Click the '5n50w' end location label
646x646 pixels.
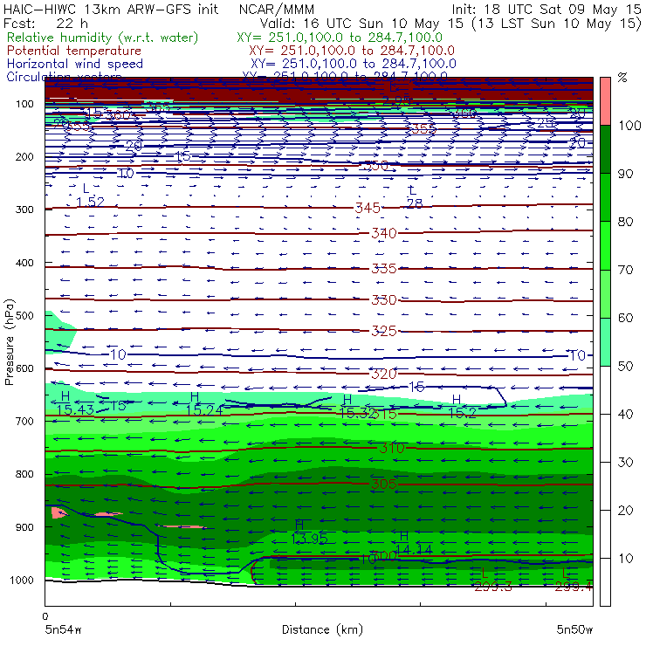click(x=574, y=629)
